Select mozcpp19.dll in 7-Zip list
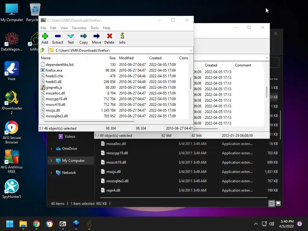 pyautogui.click(x=56, y=99)
